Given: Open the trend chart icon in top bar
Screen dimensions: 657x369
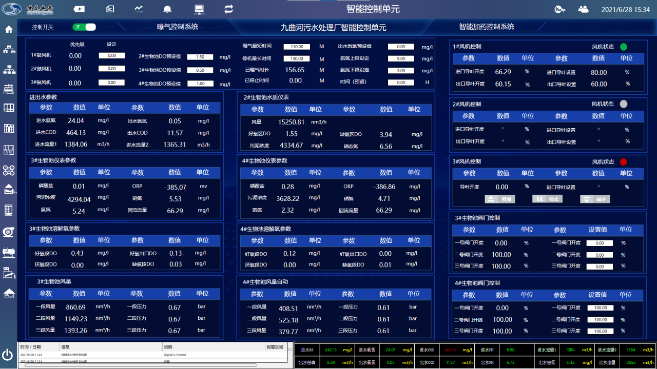Looking at the screenshot, I should coord(139,9).
